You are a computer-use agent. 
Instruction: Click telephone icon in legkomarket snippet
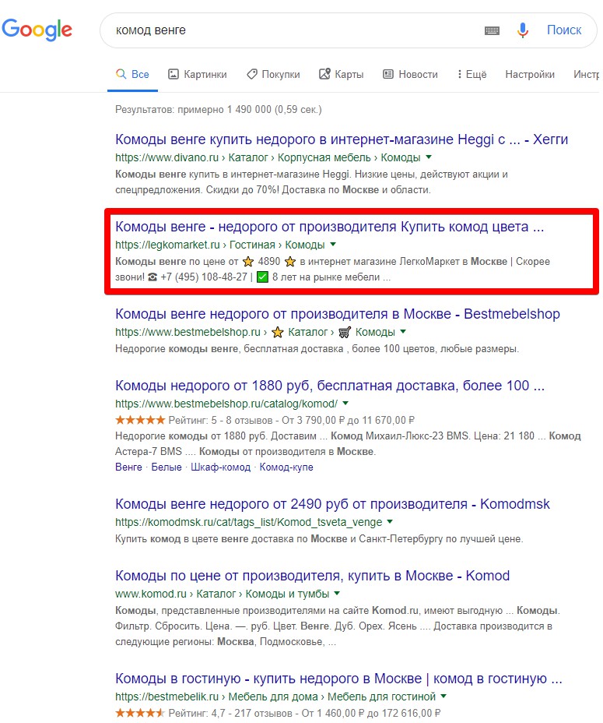click(x=153, y=277)
